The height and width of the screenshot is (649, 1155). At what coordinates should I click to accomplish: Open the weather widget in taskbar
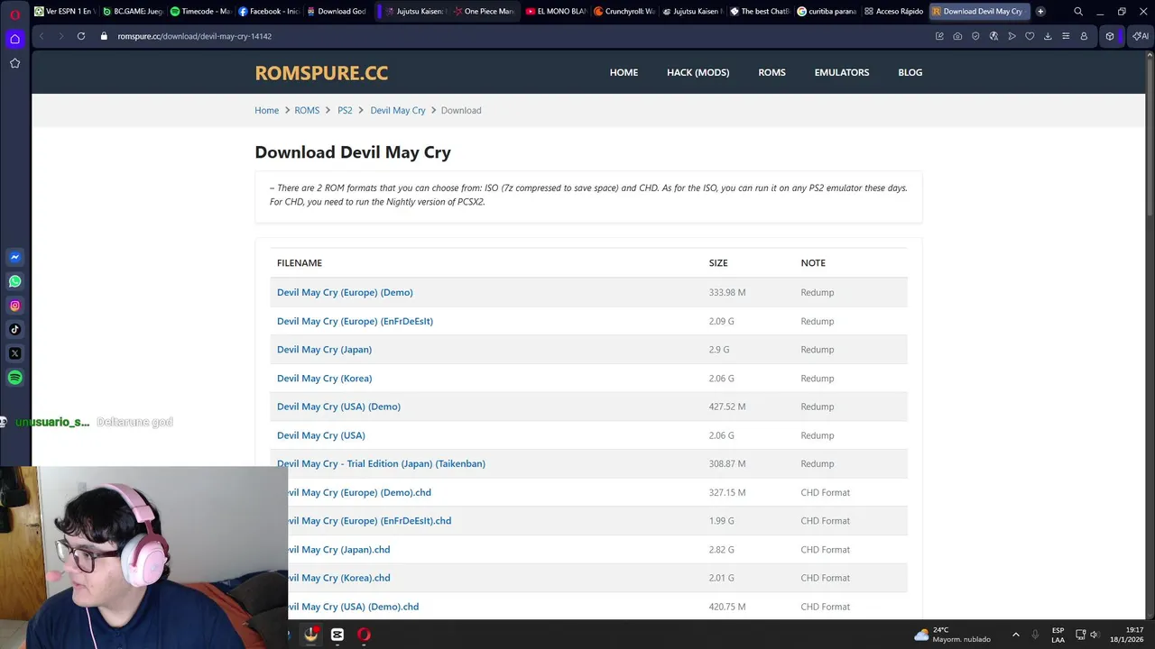pos(952,635)
